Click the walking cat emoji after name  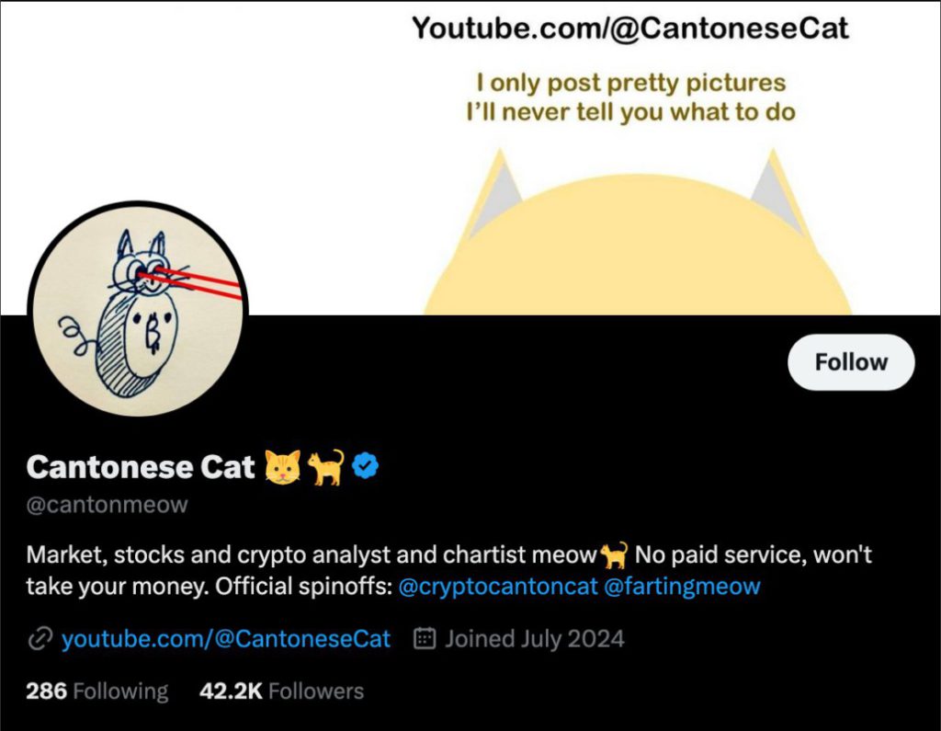point(326,467)
